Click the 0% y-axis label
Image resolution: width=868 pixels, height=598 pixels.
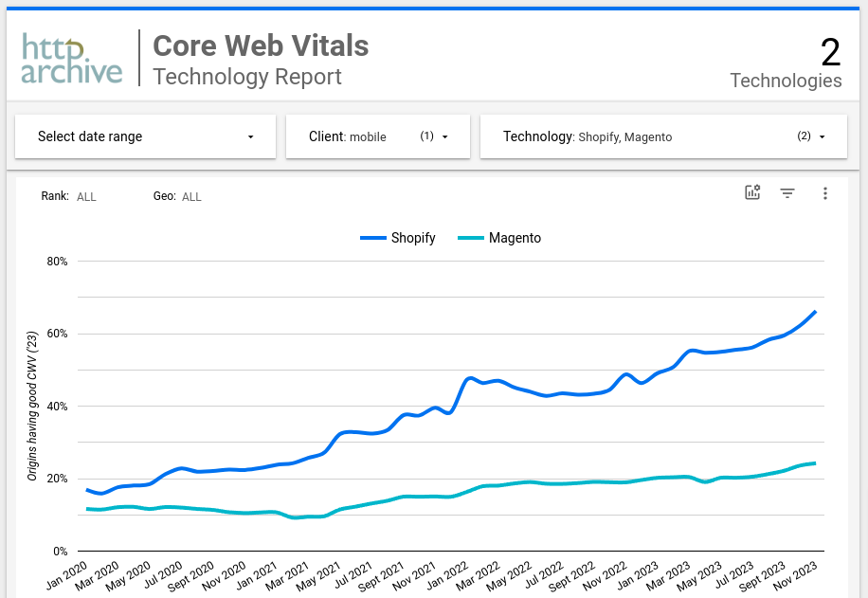point(61,551)
